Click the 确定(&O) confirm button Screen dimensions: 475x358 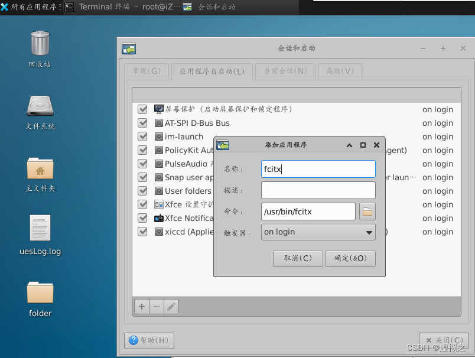tap(350, 258)
